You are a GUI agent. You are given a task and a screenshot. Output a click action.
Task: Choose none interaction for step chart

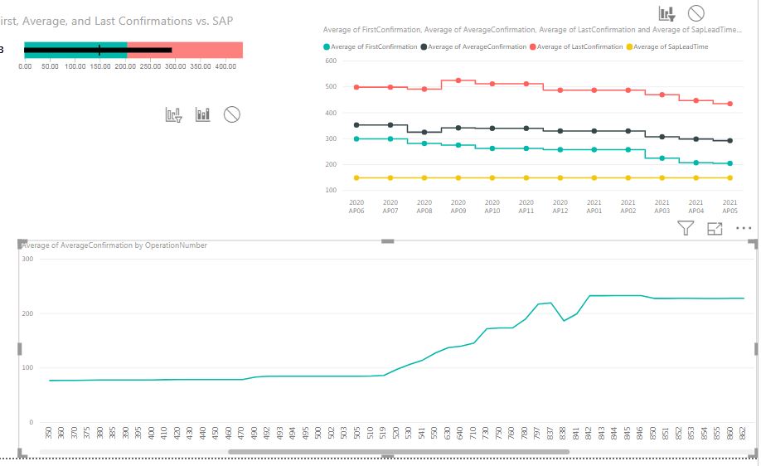696,13
